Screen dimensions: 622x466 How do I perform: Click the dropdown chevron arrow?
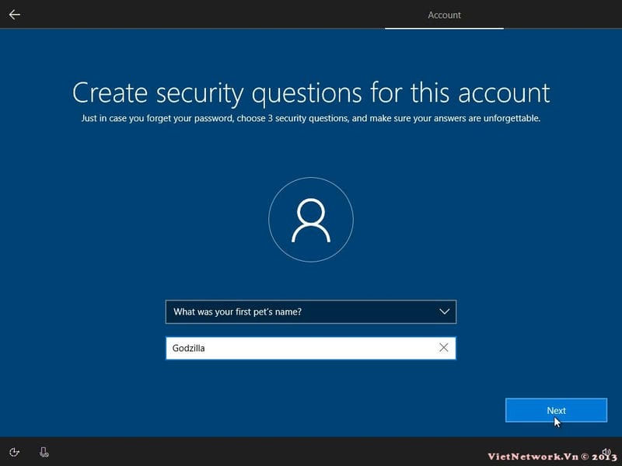point(445,311)
